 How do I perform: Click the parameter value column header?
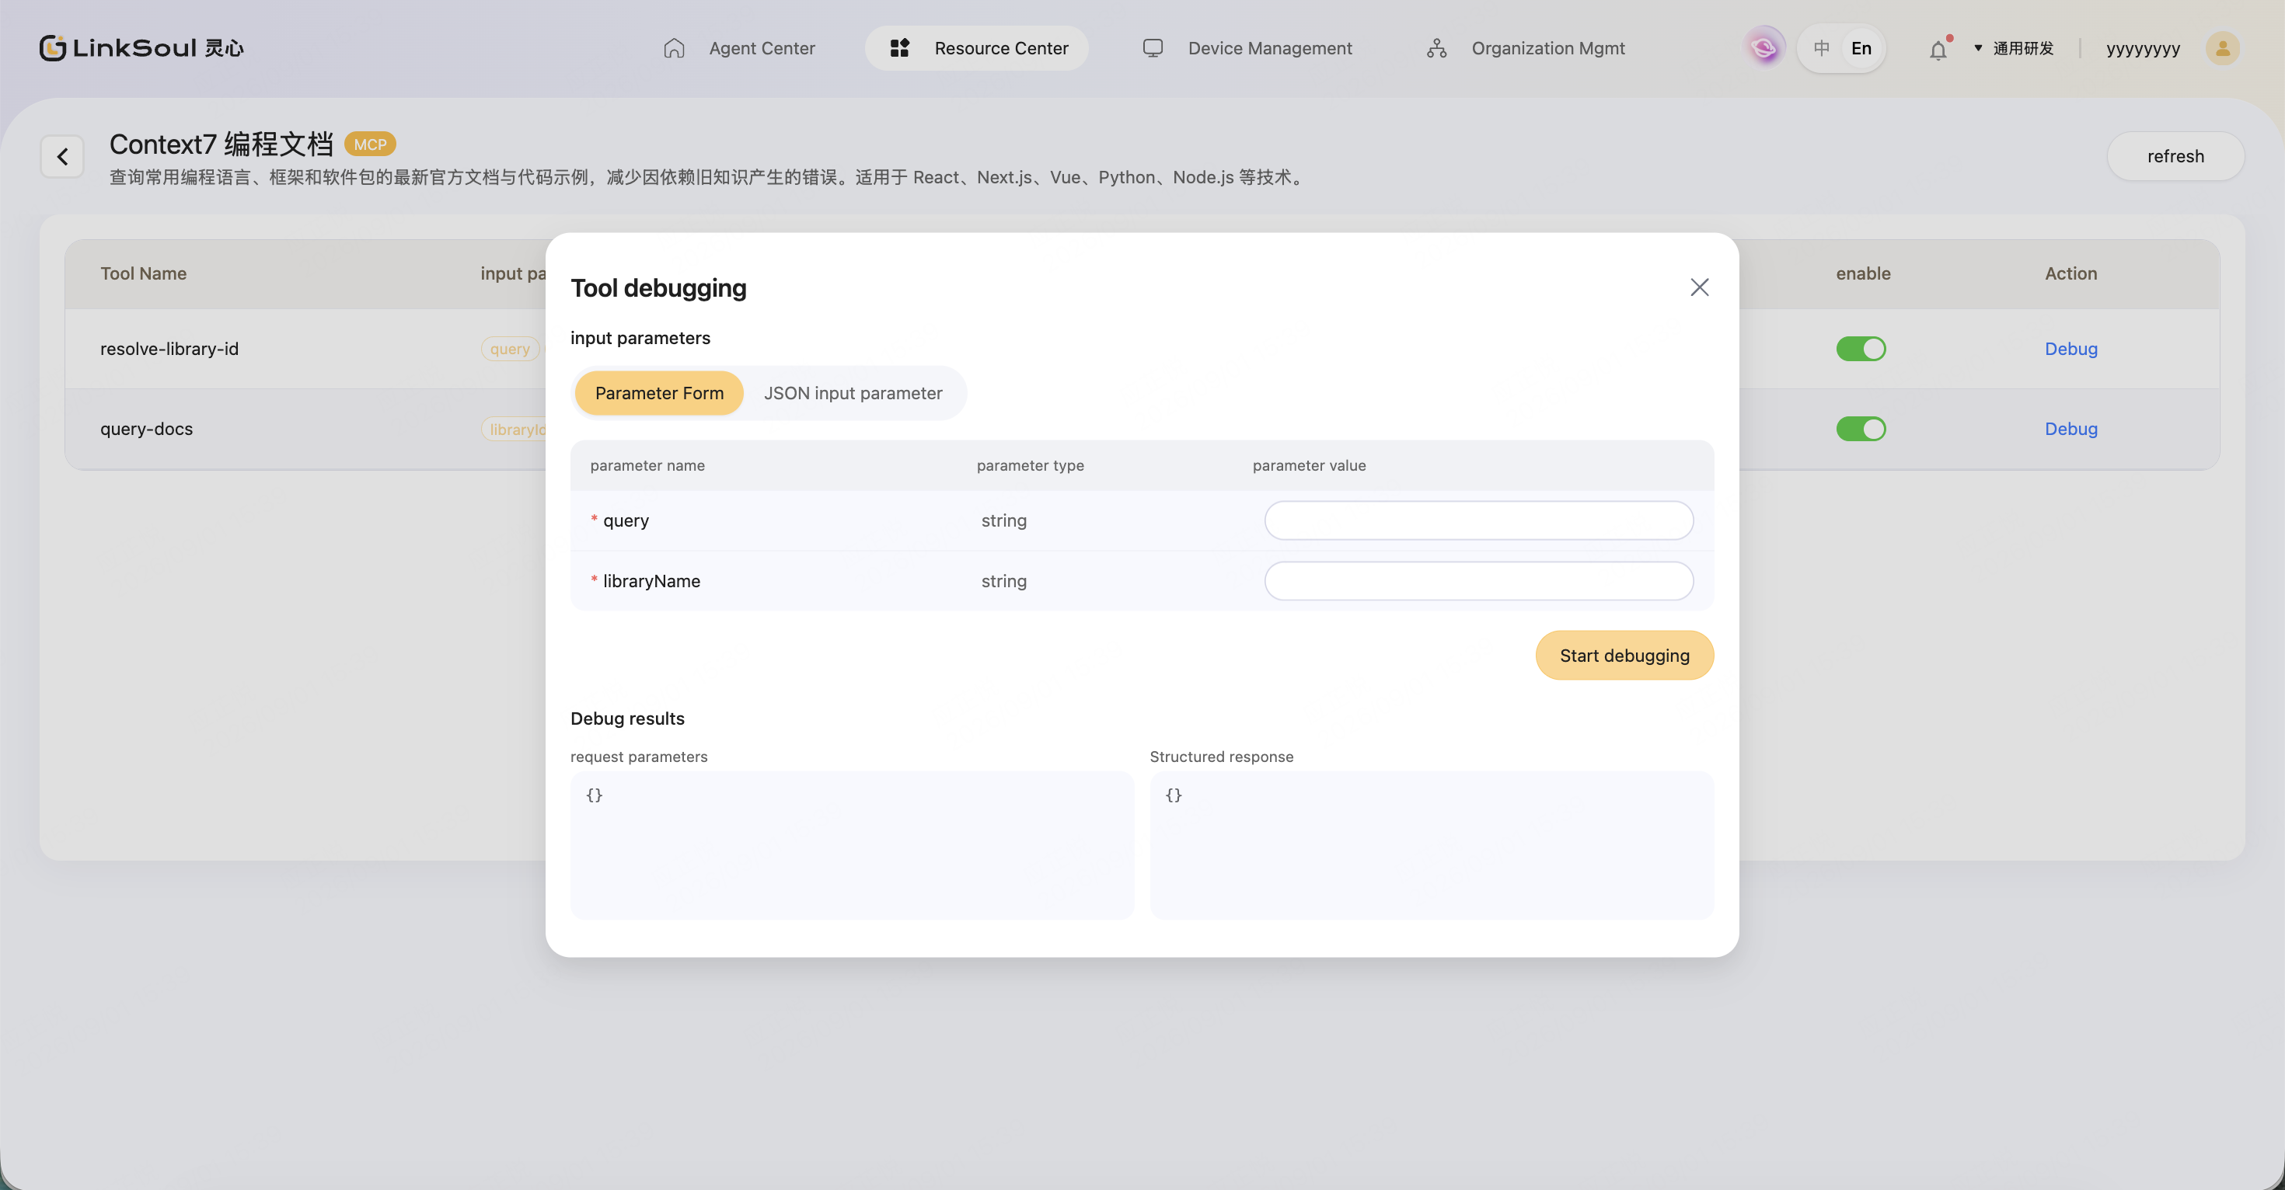coord(1310,465)
